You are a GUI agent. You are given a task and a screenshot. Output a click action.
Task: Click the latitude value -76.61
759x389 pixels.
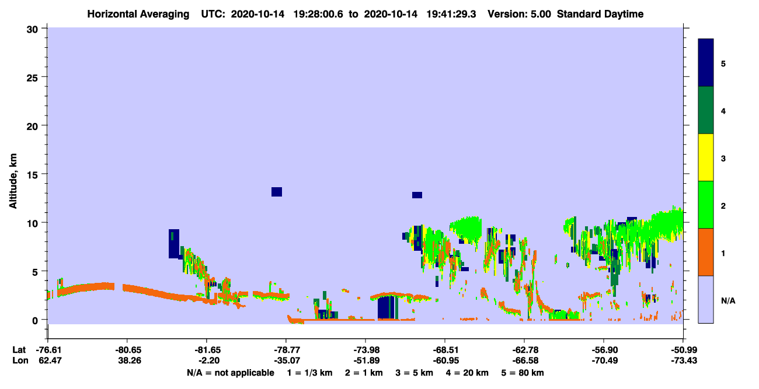(48, 350)
